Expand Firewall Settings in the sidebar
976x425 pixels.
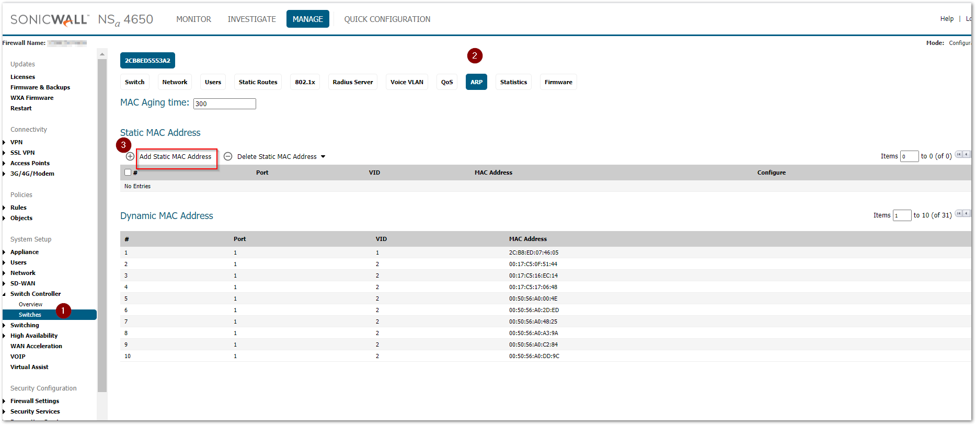click(x=4, y=401)
